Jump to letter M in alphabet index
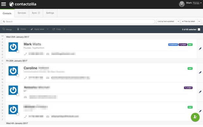Screen dimensions: 203x127 tap(3, 79)
